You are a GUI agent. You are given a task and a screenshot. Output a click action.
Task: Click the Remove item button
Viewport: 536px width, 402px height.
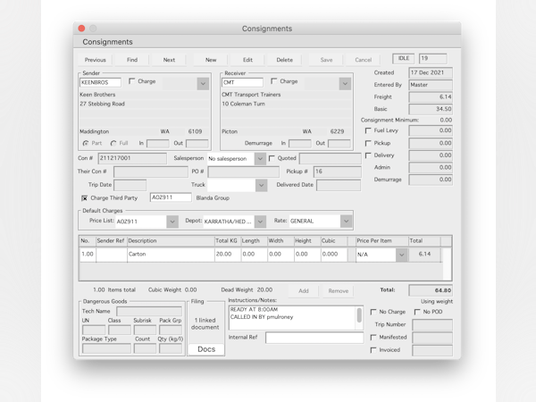[x=339, y=291]
